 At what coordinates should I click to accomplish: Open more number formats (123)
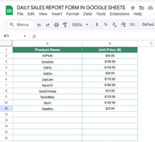[x=132, y=25]
